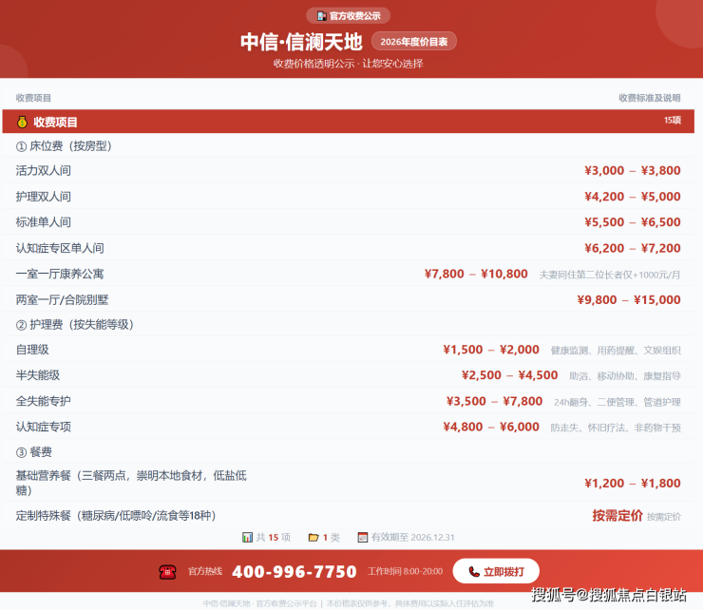Click the money bag icon beside 收费项目
Image resolution: width=703 pixels, height=610 pixels.
[22, 122]
